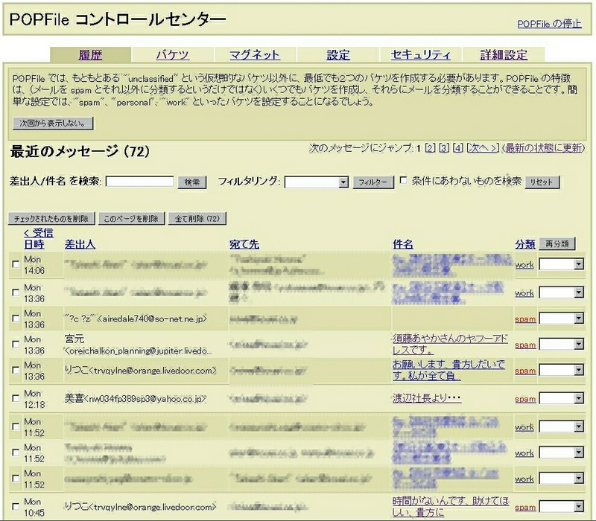Check the Mon 13:36 work message checkbox
This screenshot has width=596, height=521.
pos(16,293)
